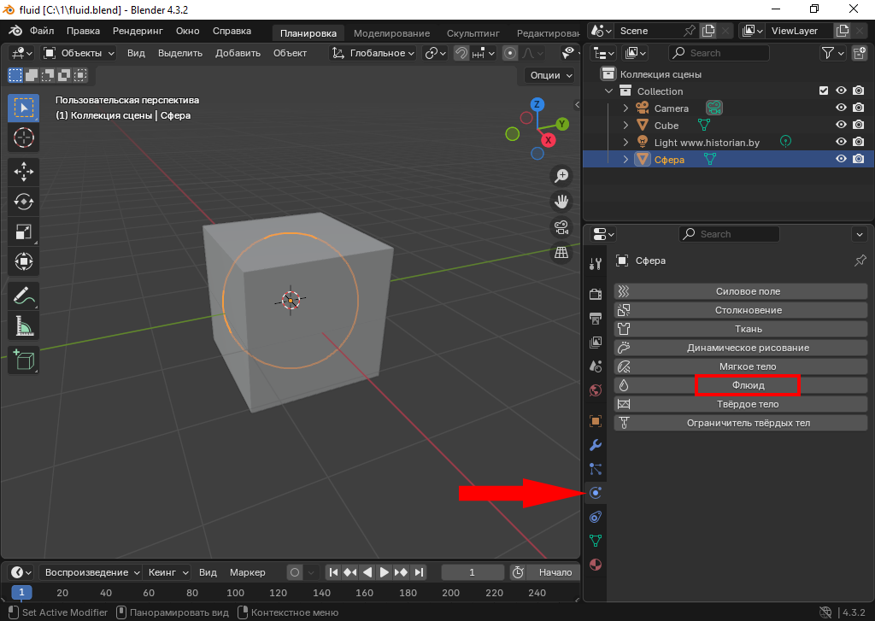Activate the Annotate pencil tool
Image resolution: width=875 pixels, height=621 pixels.
pyautogui.click(x=23, y=296)
